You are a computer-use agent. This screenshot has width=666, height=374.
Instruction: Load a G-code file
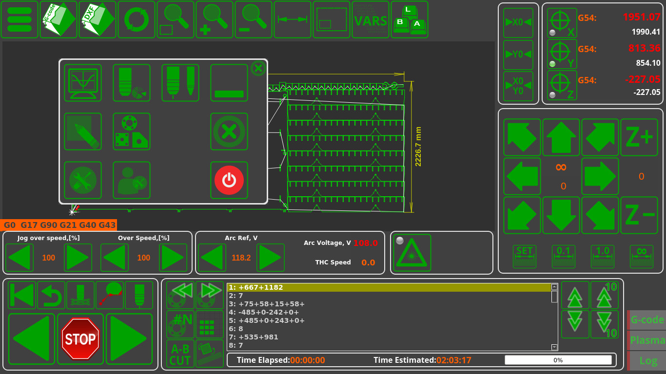(x=59, y=19)
